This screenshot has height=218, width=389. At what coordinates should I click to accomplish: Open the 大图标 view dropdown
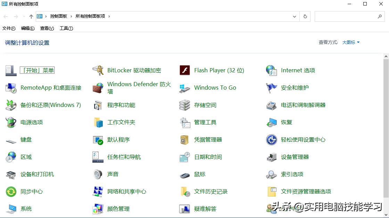point(350,42)
